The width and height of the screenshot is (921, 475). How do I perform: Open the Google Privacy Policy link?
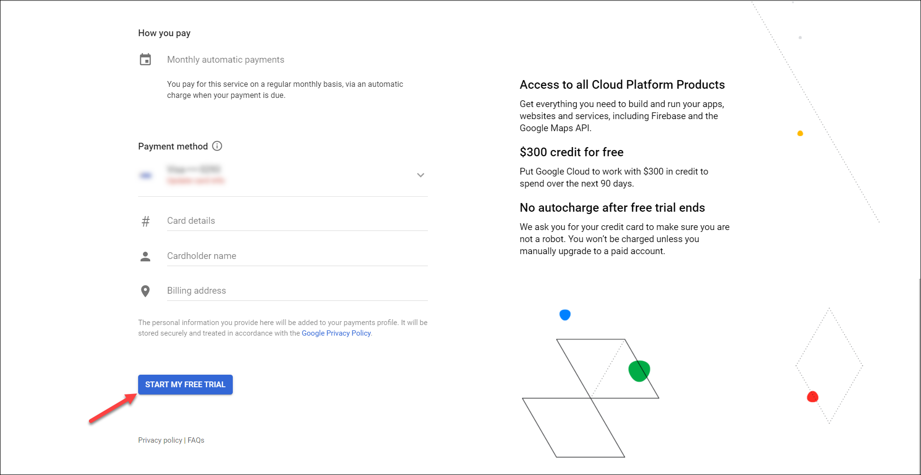(336, 333)
